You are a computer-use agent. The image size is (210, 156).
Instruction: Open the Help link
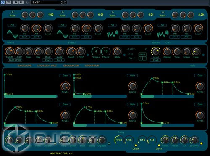click(x=192, y=66)
